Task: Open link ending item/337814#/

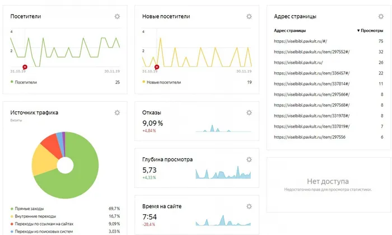Action: (x=312, y=84)
